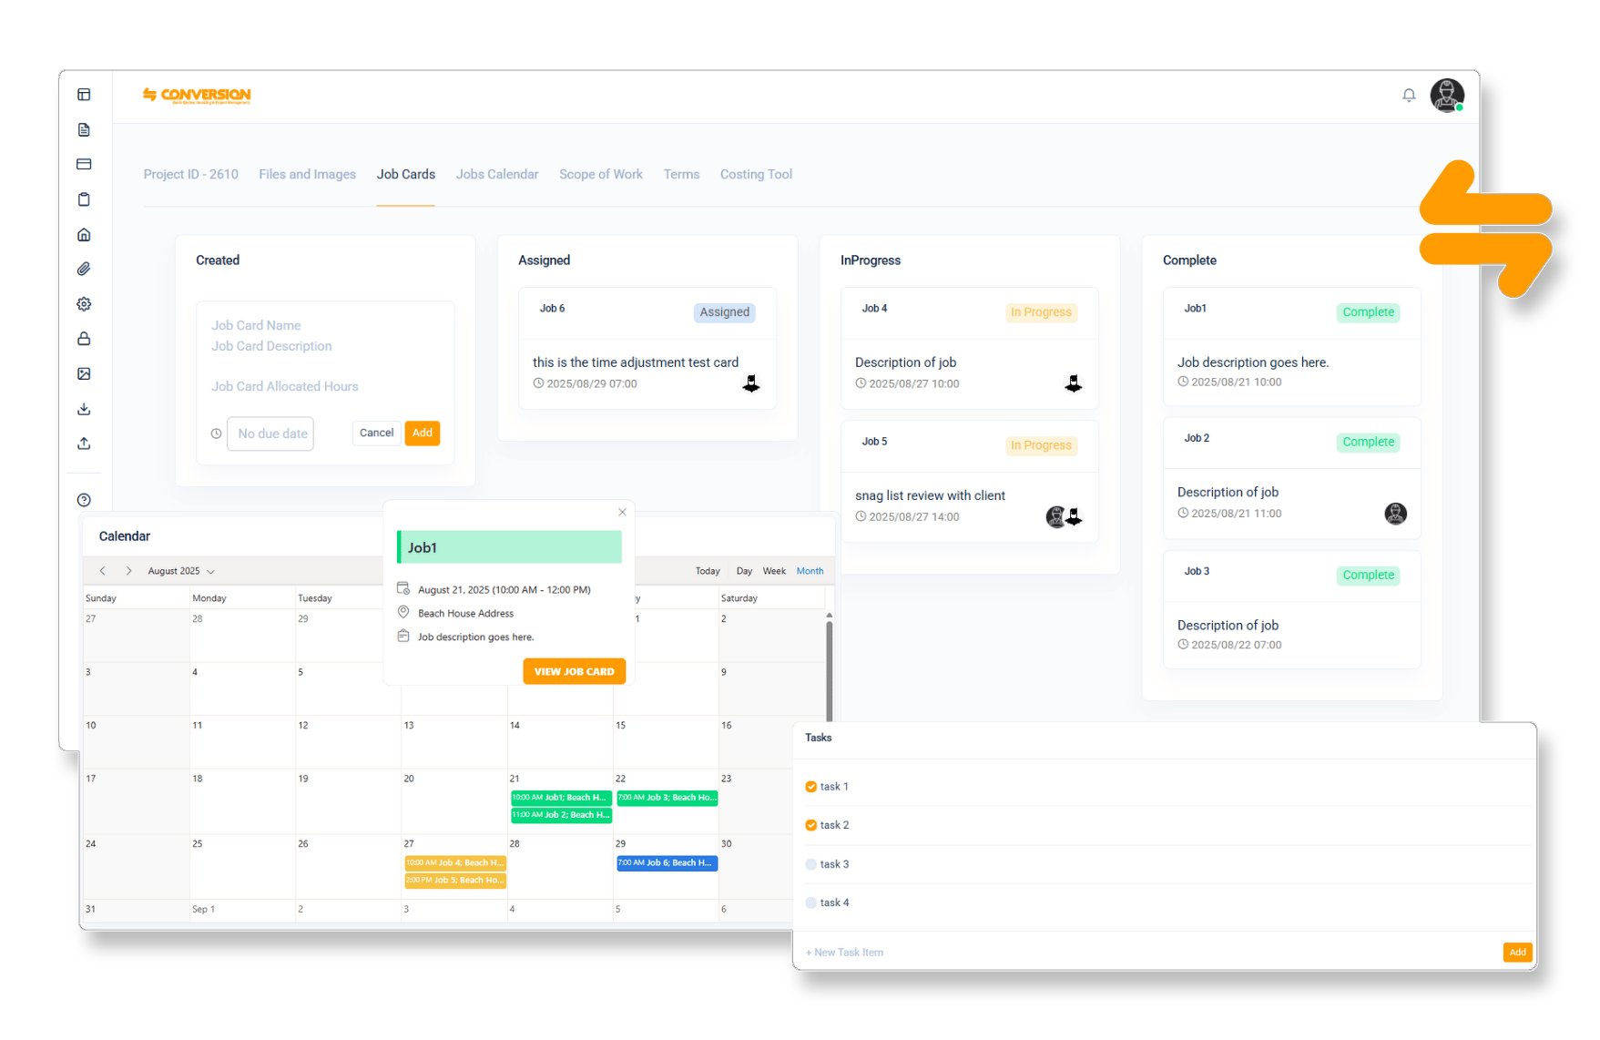1600x1040 pixels.
Task: Click the download icon in sidebar
Action: [x=84, y=409]
